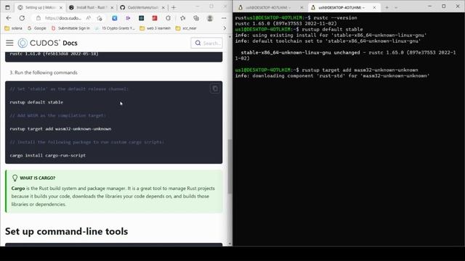
Task: Open the terminal profiles dropdown arrow
Action: (x=396, y=7)
